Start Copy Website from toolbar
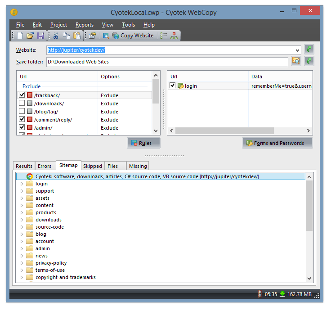 point(133,36)
